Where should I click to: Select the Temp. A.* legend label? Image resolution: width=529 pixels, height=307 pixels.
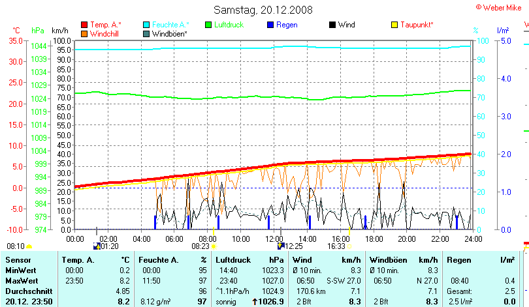[106, 25]
